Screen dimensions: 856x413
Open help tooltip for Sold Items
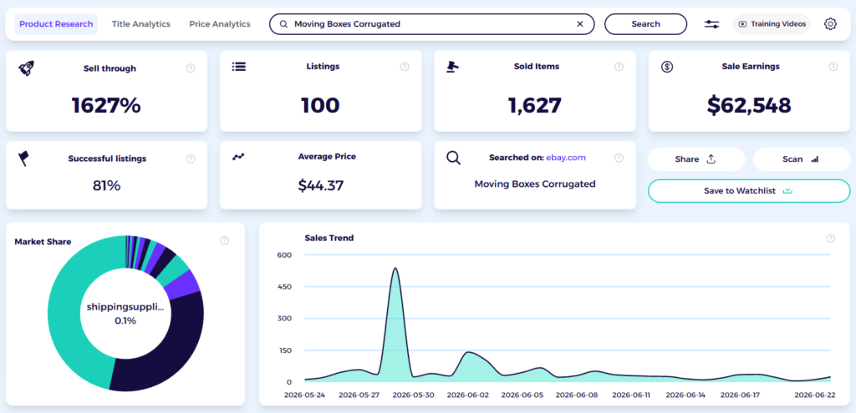[619, 67]
